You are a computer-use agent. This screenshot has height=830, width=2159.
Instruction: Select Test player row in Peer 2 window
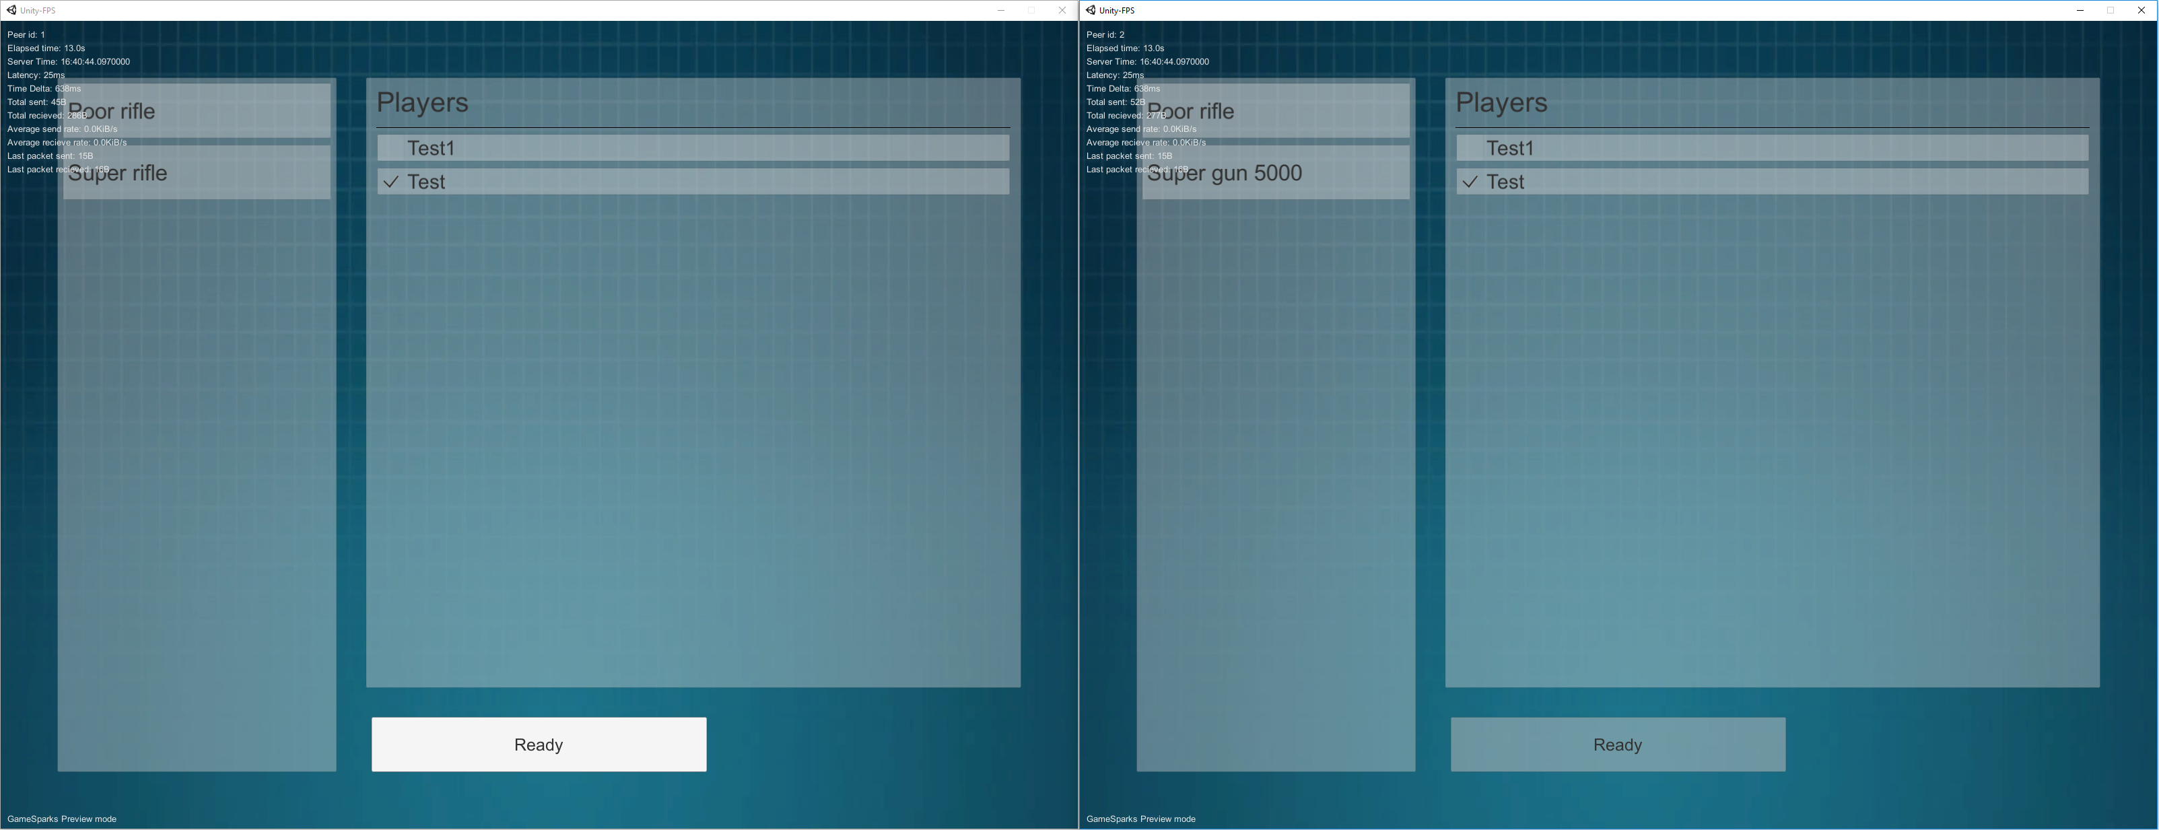point(1772,182)
